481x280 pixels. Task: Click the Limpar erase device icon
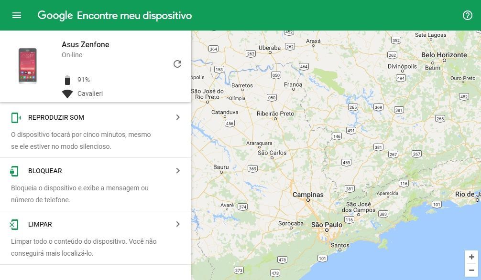[x=14, y=225]
